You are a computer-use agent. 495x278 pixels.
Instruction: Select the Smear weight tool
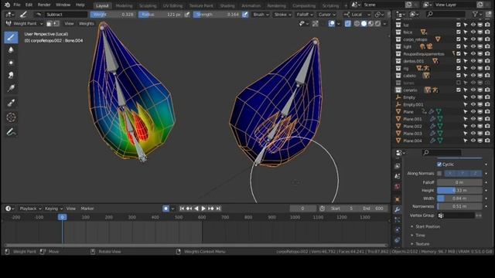(x=11, y=76)
